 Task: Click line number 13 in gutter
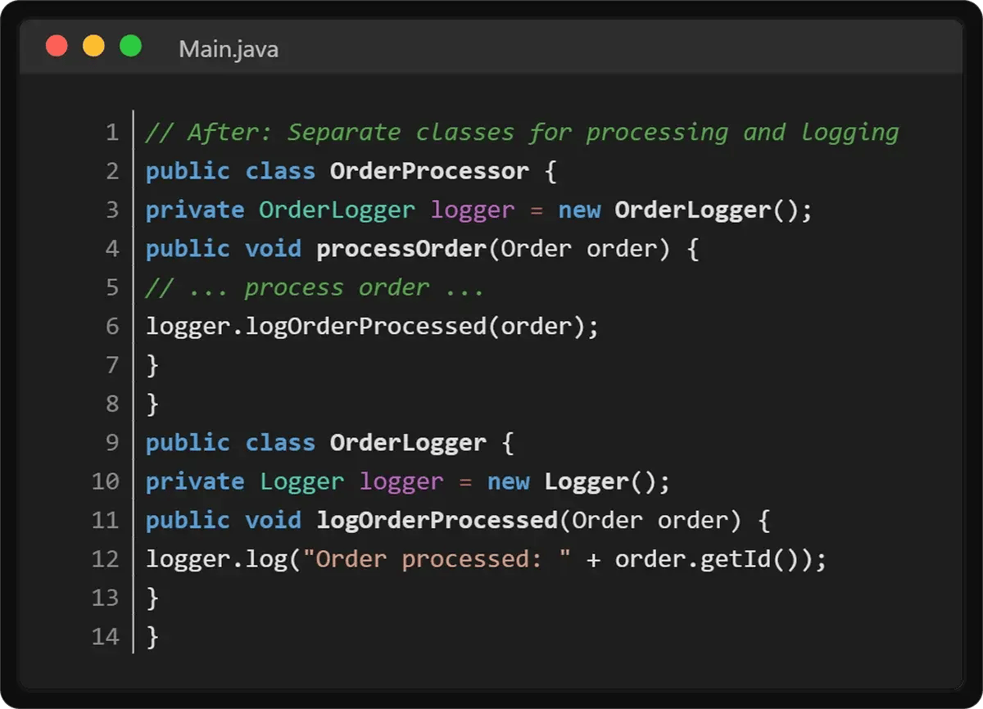(x=106, y=598)
